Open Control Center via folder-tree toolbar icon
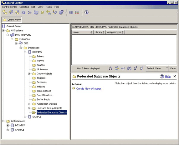Viewport: 179px width, 145px height. coord(5,12)
